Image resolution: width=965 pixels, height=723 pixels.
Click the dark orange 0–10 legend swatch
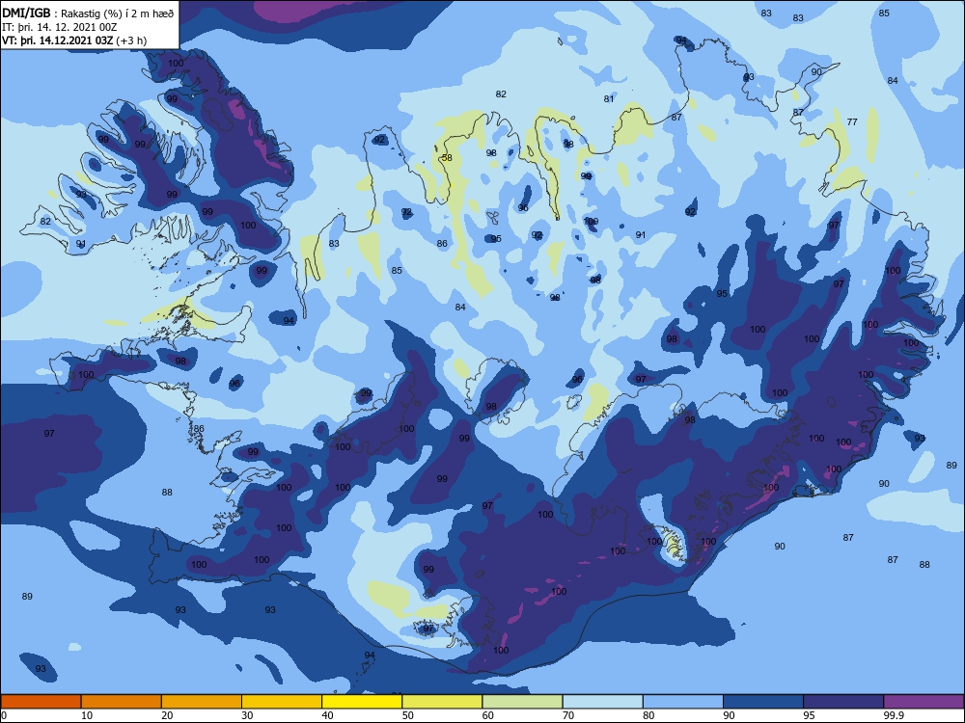(41, 702)
